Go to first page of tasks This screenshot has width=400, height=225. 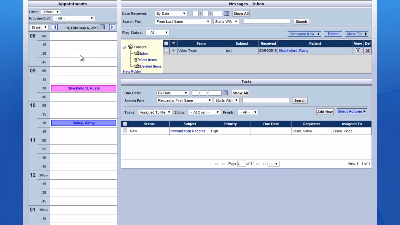(216, 164)
